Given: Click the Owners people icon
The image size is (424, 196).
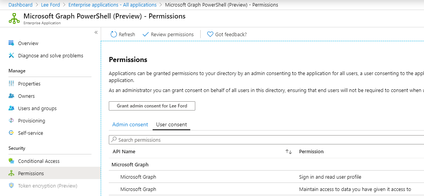Looking at the screenshot, I should [x=11, y=96].
